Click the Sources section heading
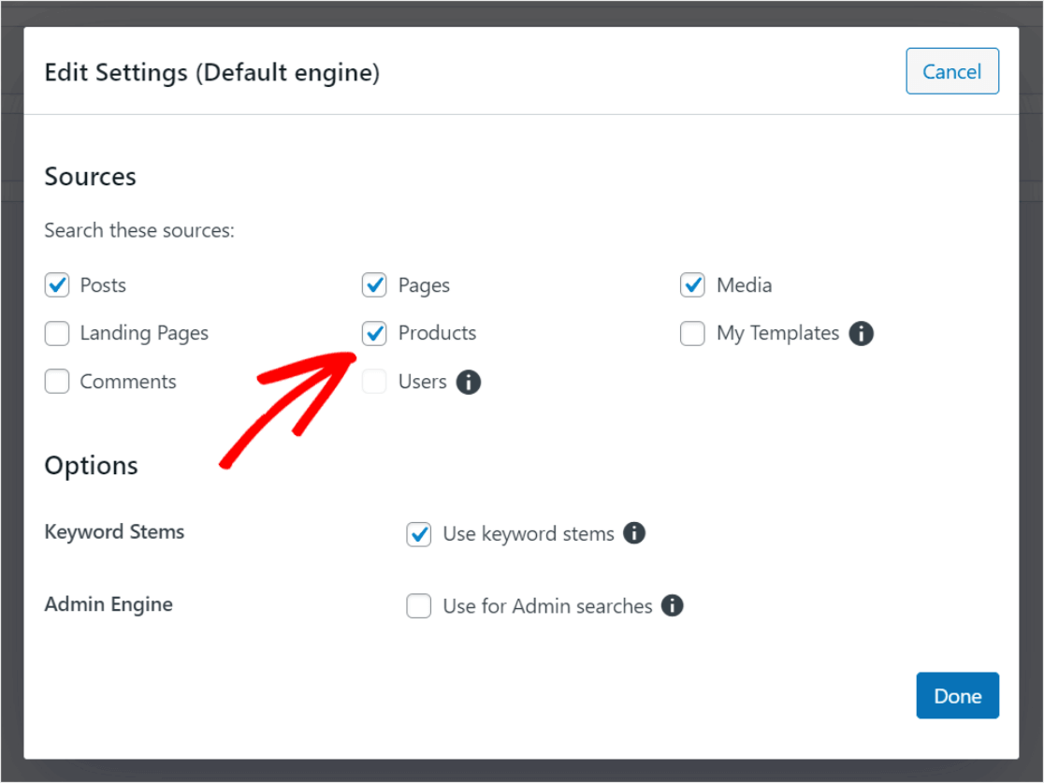 pos(90,176)
